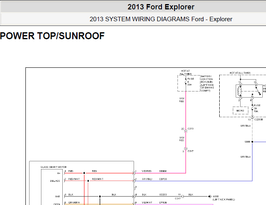Click the "C2280B" connector label
The width and height of the screenshot is (266, 205).
(259, 120)
